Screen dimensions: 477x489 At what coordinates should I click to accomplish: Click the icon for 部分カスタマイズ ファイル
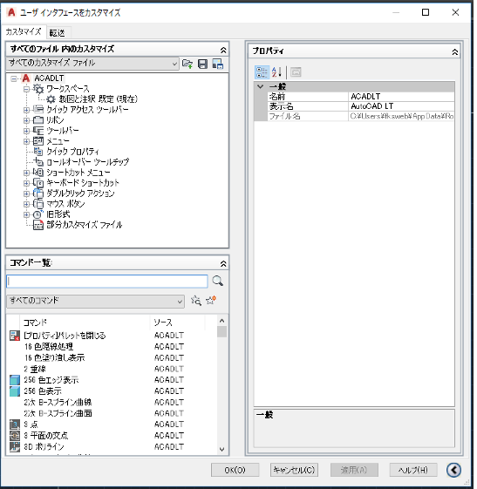click(x=38, y=225)
